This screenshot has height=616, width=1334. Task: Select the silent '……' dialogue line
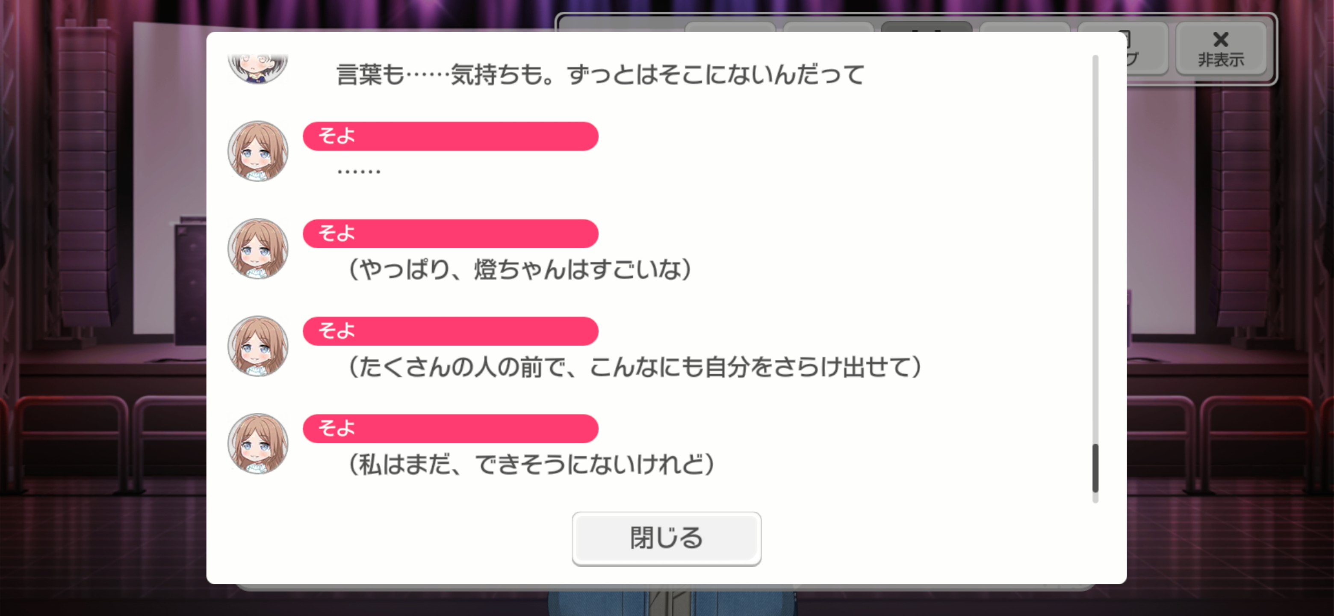click(359, 170)
